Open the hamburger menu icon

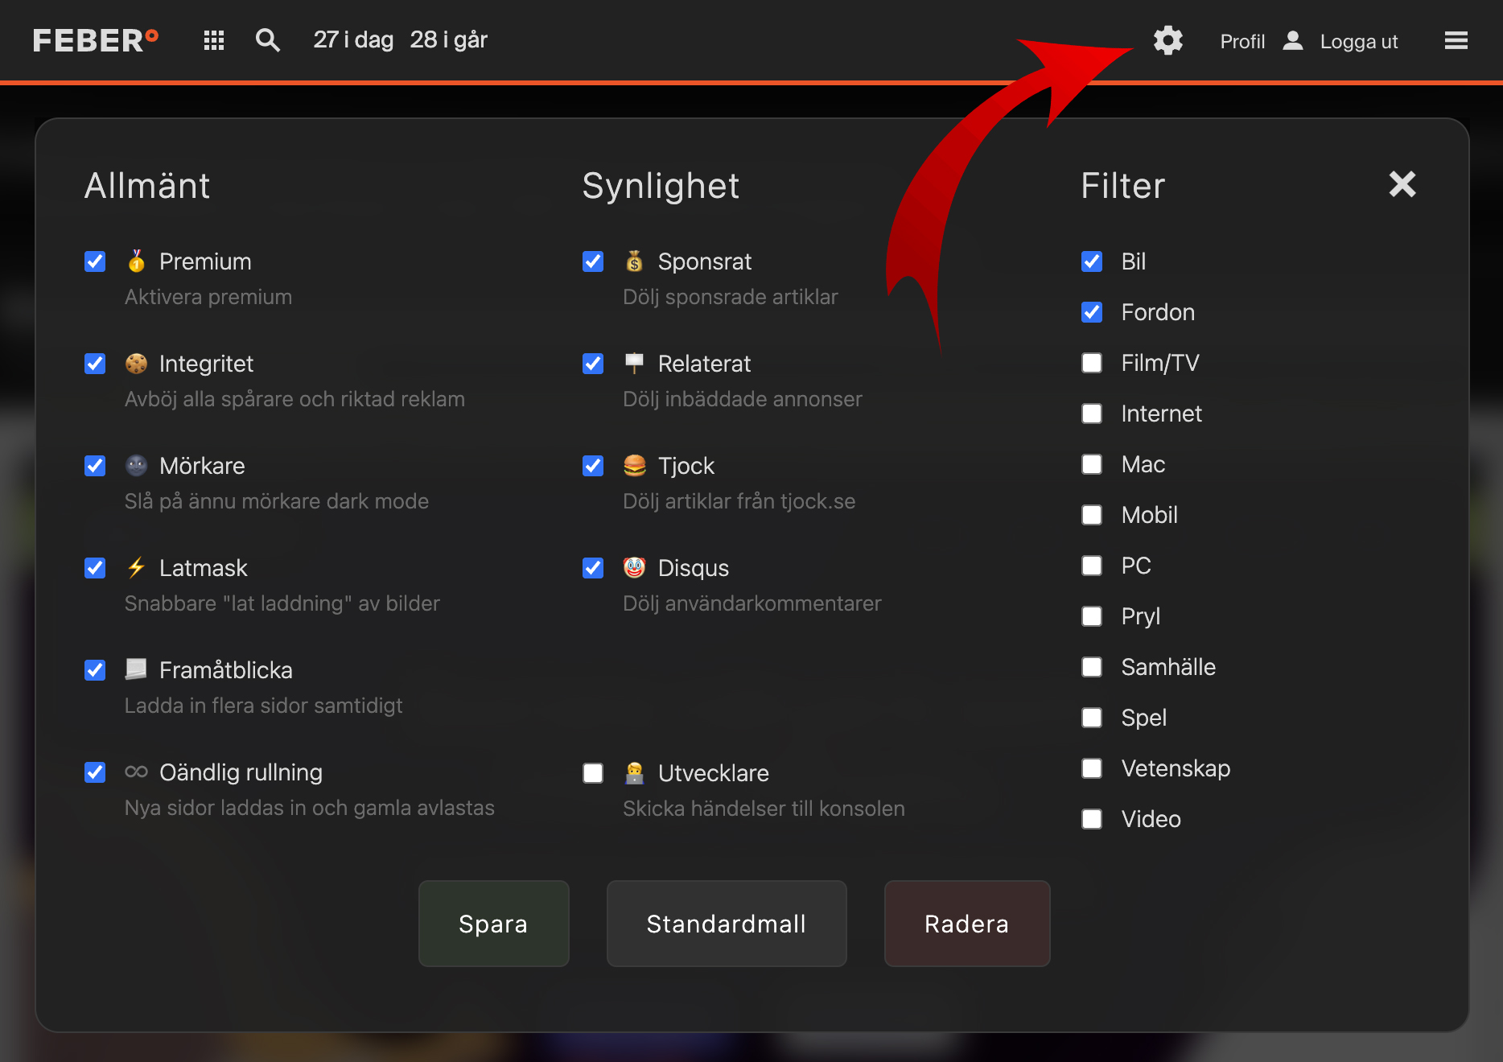[1456, 40]
